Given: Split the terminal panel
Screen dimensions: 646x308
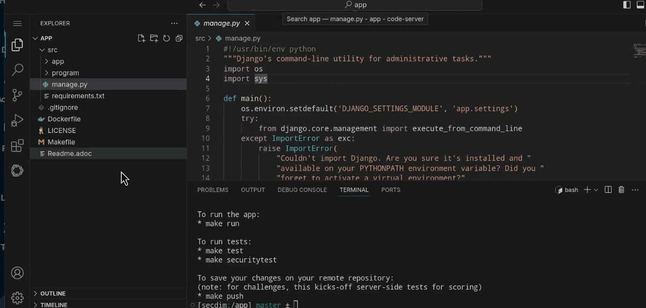Looking at the screenshot, I should click(608, 190).
